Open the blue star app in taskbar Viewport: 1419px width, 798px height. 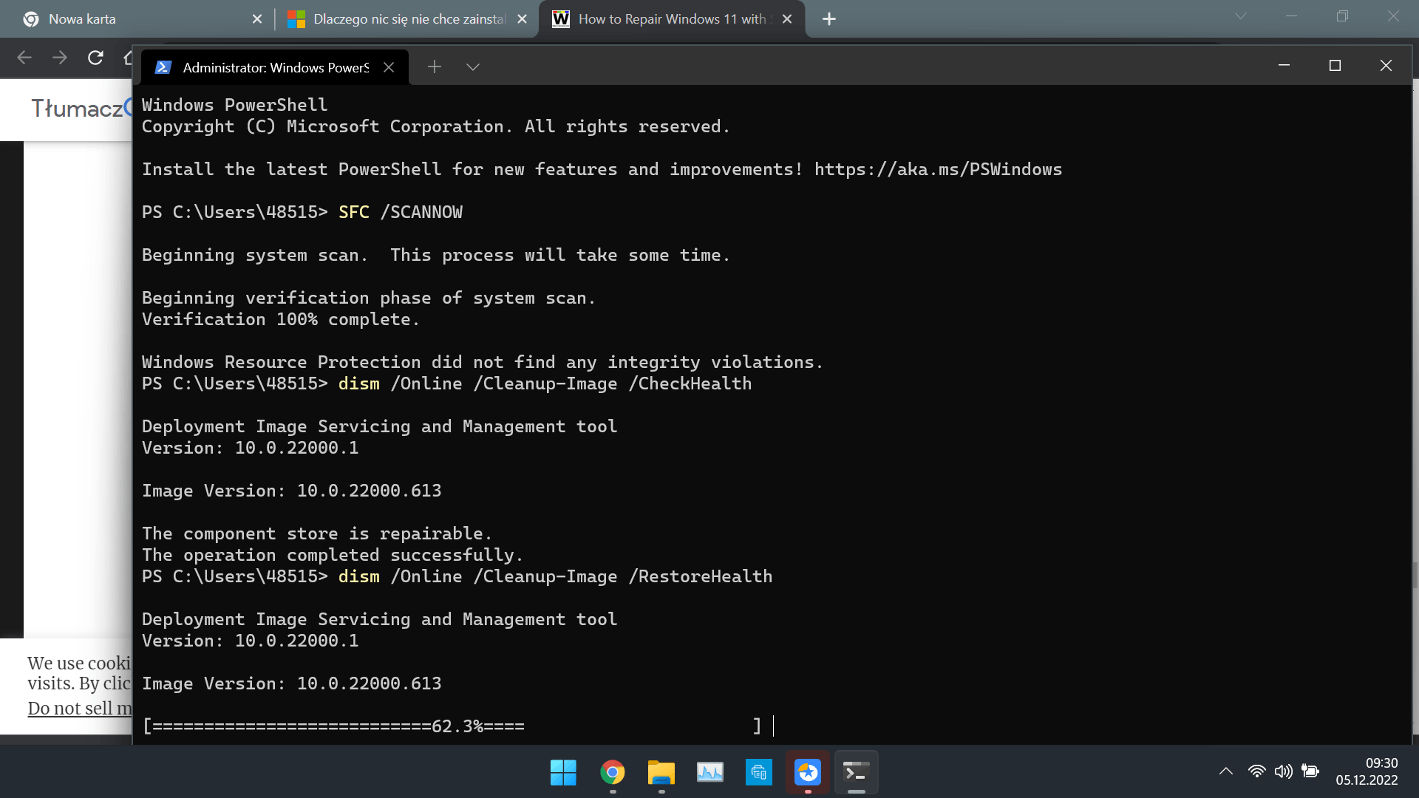pos(808,773)
